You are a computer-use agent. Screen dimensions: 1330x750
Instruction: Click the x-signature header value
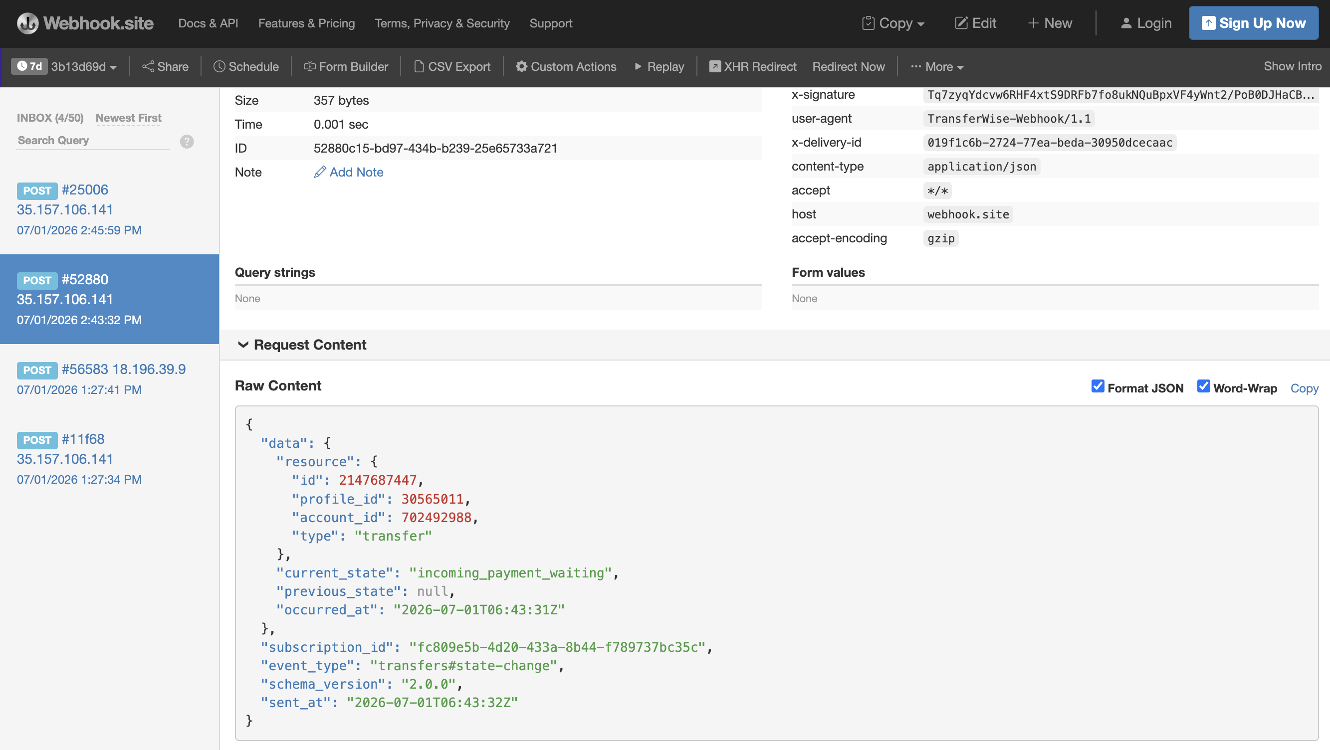1120,94
